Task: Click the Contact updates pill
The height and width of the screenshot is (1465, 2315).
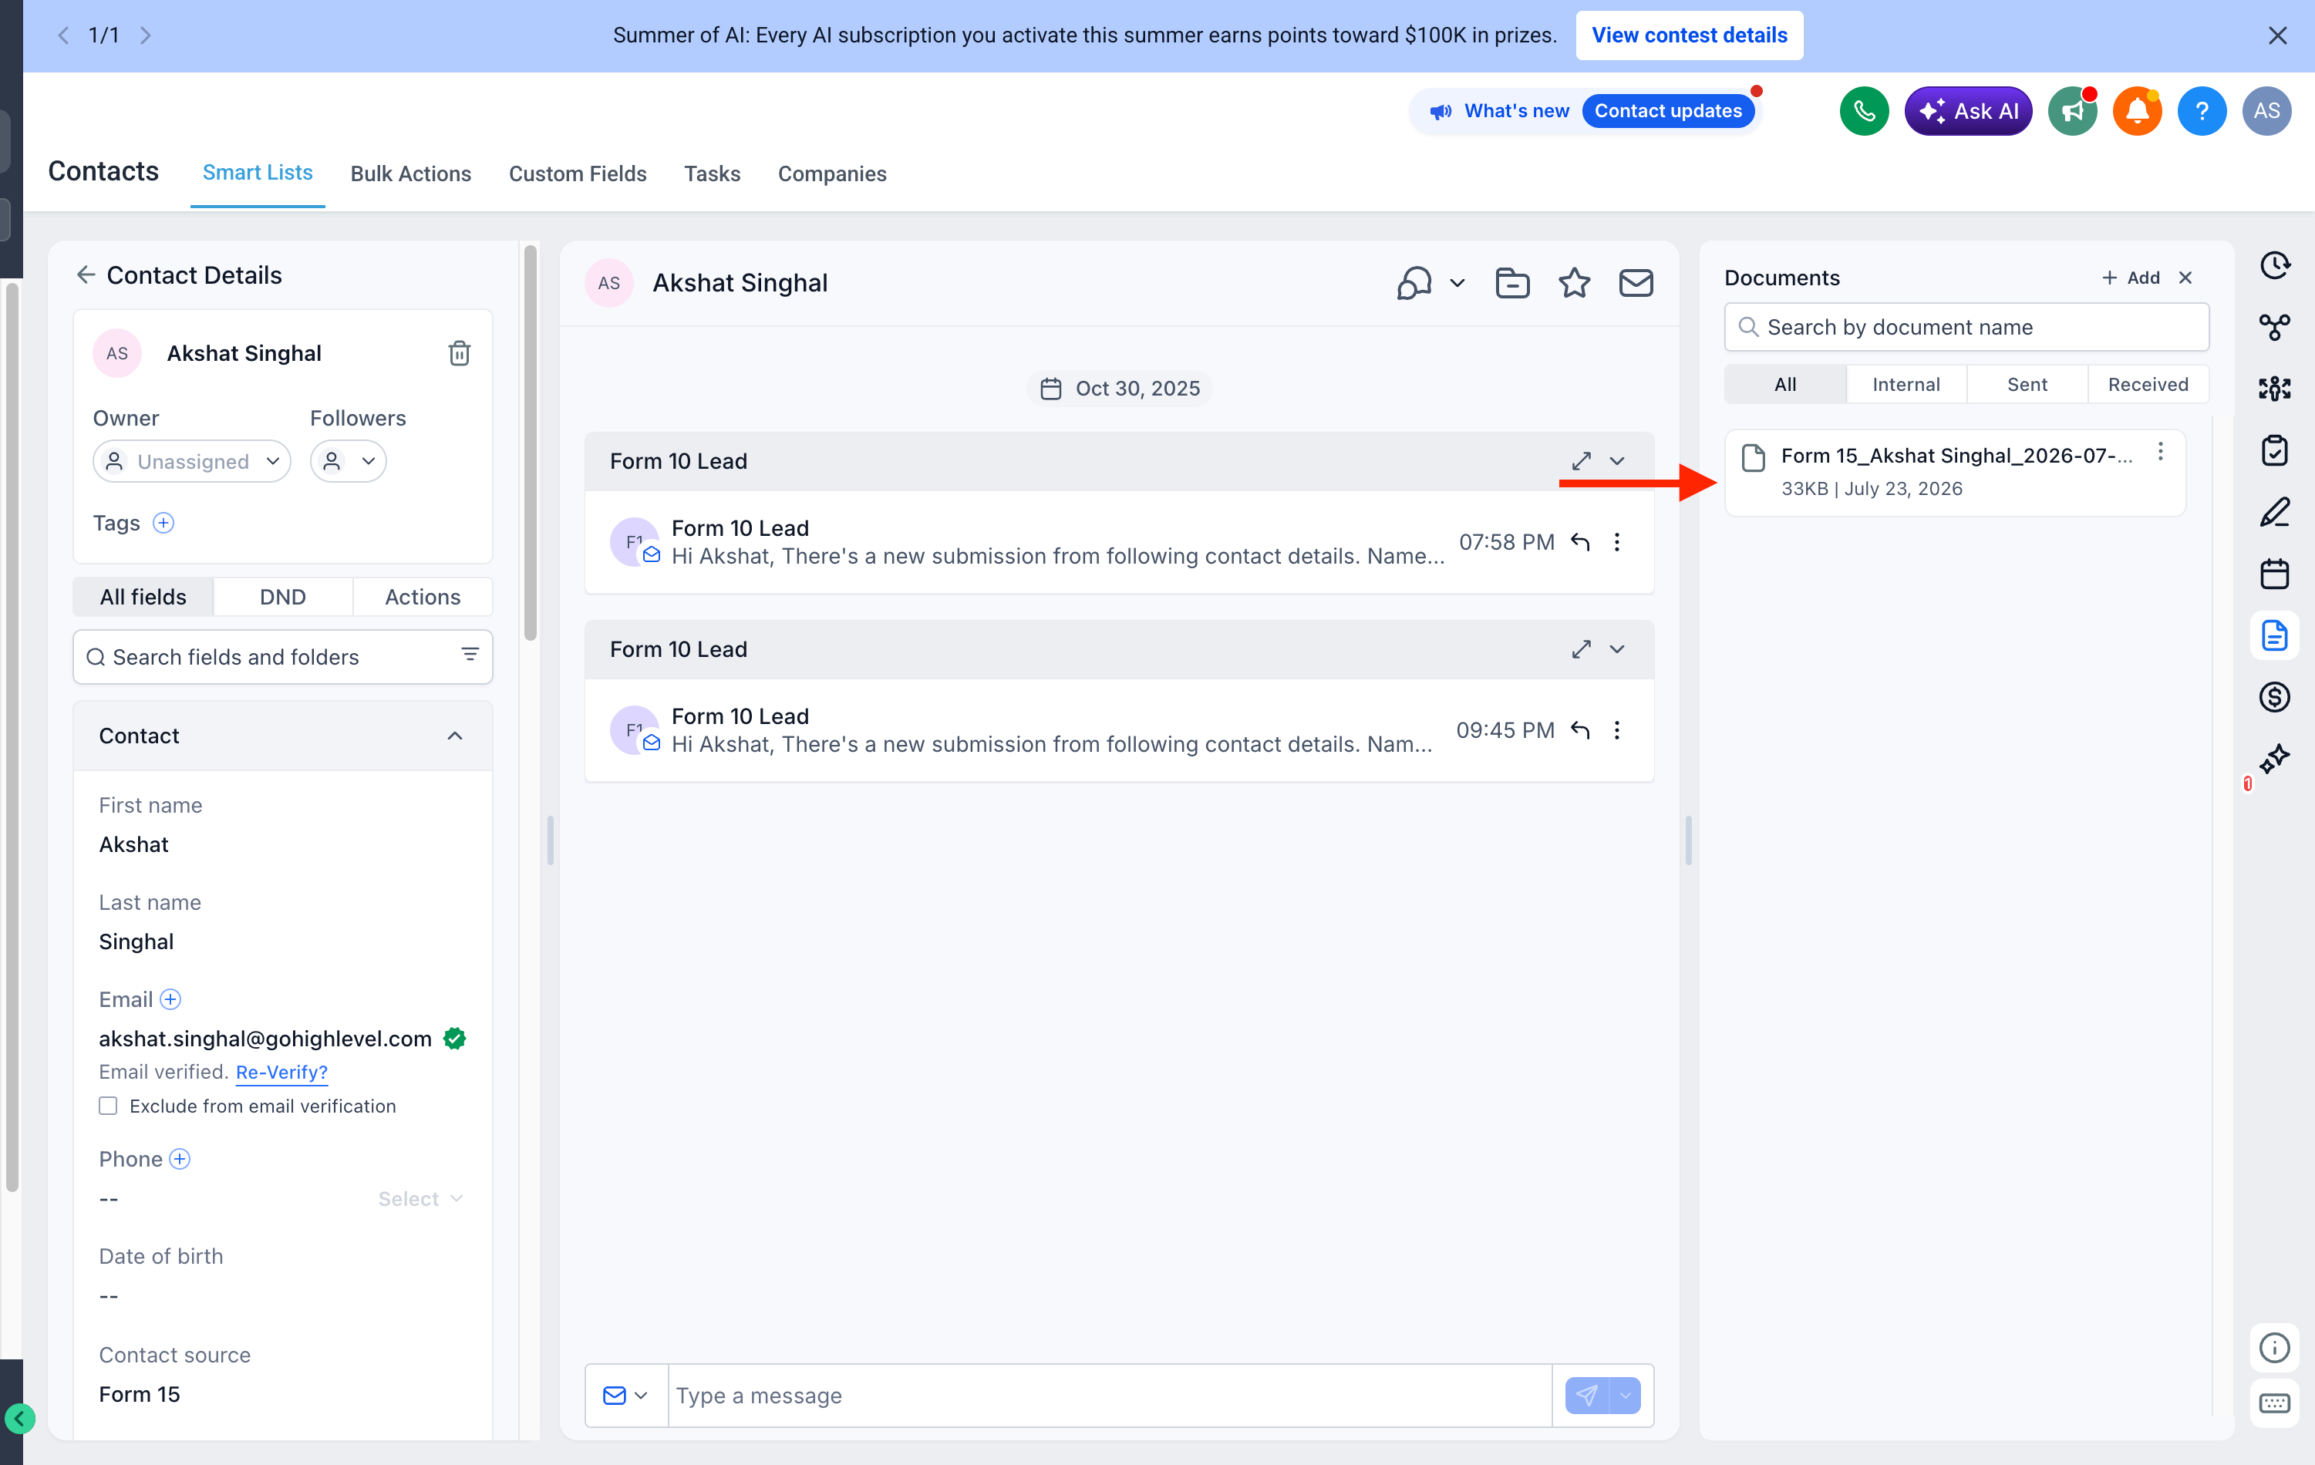Action: click(1668, 110)
